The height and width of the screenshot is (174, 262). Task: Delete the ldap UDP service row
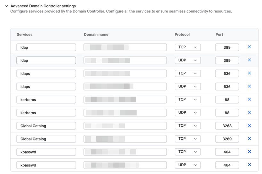point(249,60)
